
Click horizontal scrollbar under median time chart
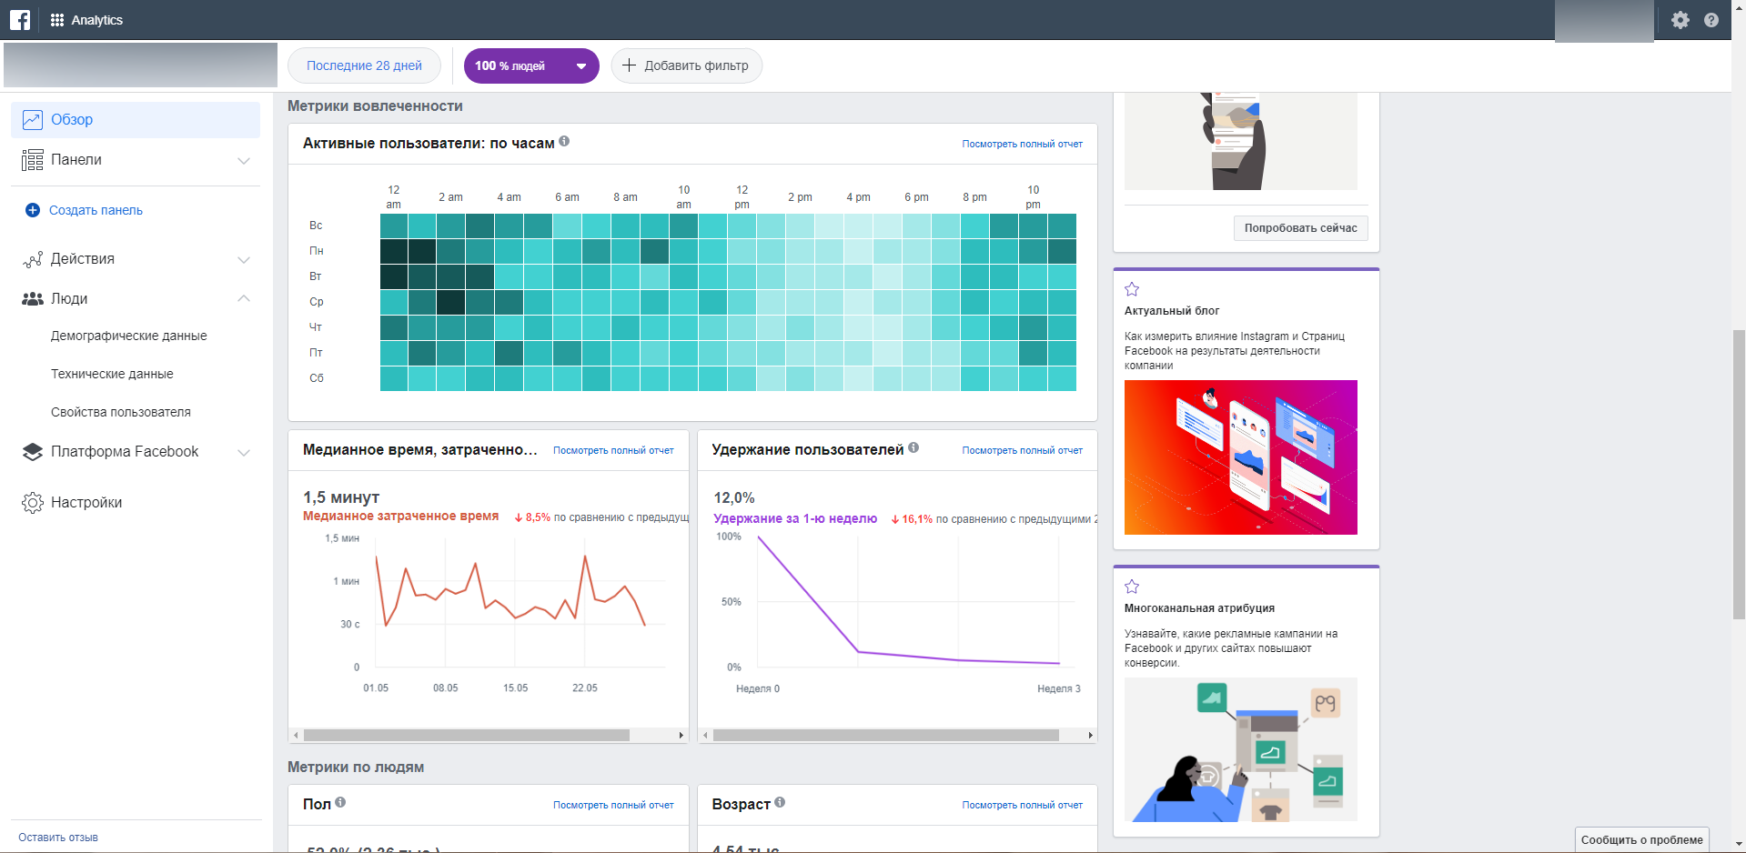click(x=466, y=735)
